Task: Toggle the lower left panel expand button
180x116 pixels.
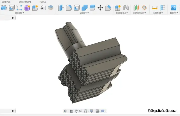Action: [x=13, y=111]
